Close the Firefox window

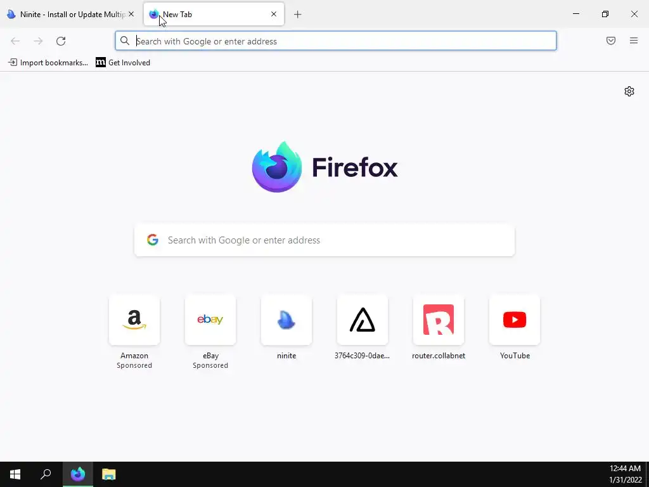click(634, 14)
